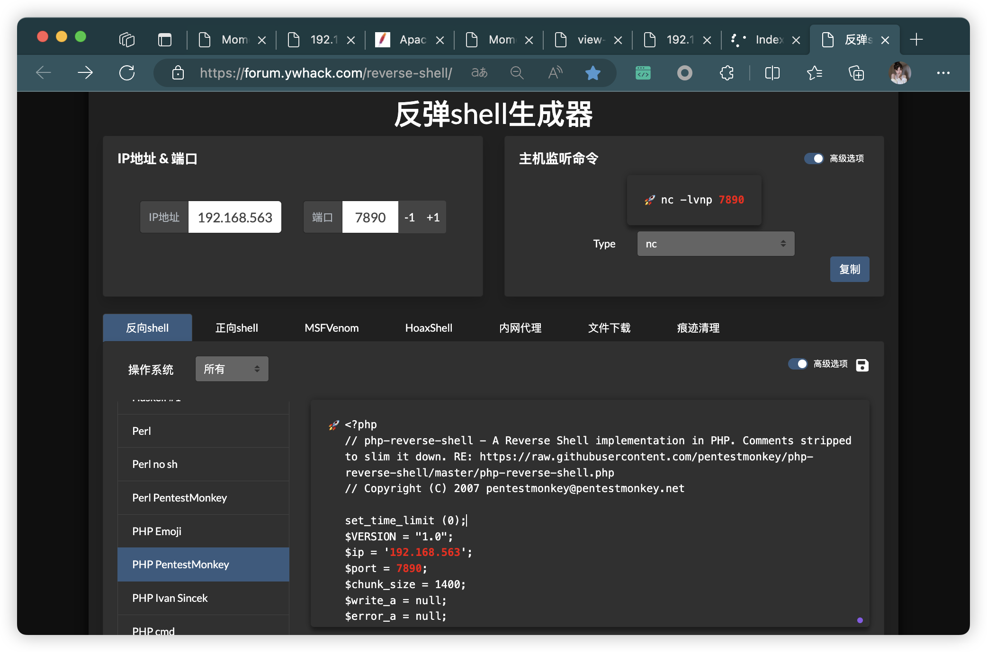Open a new tab with plus icon
The width and height of the screenshot is (987, 652).
point(916,40)
